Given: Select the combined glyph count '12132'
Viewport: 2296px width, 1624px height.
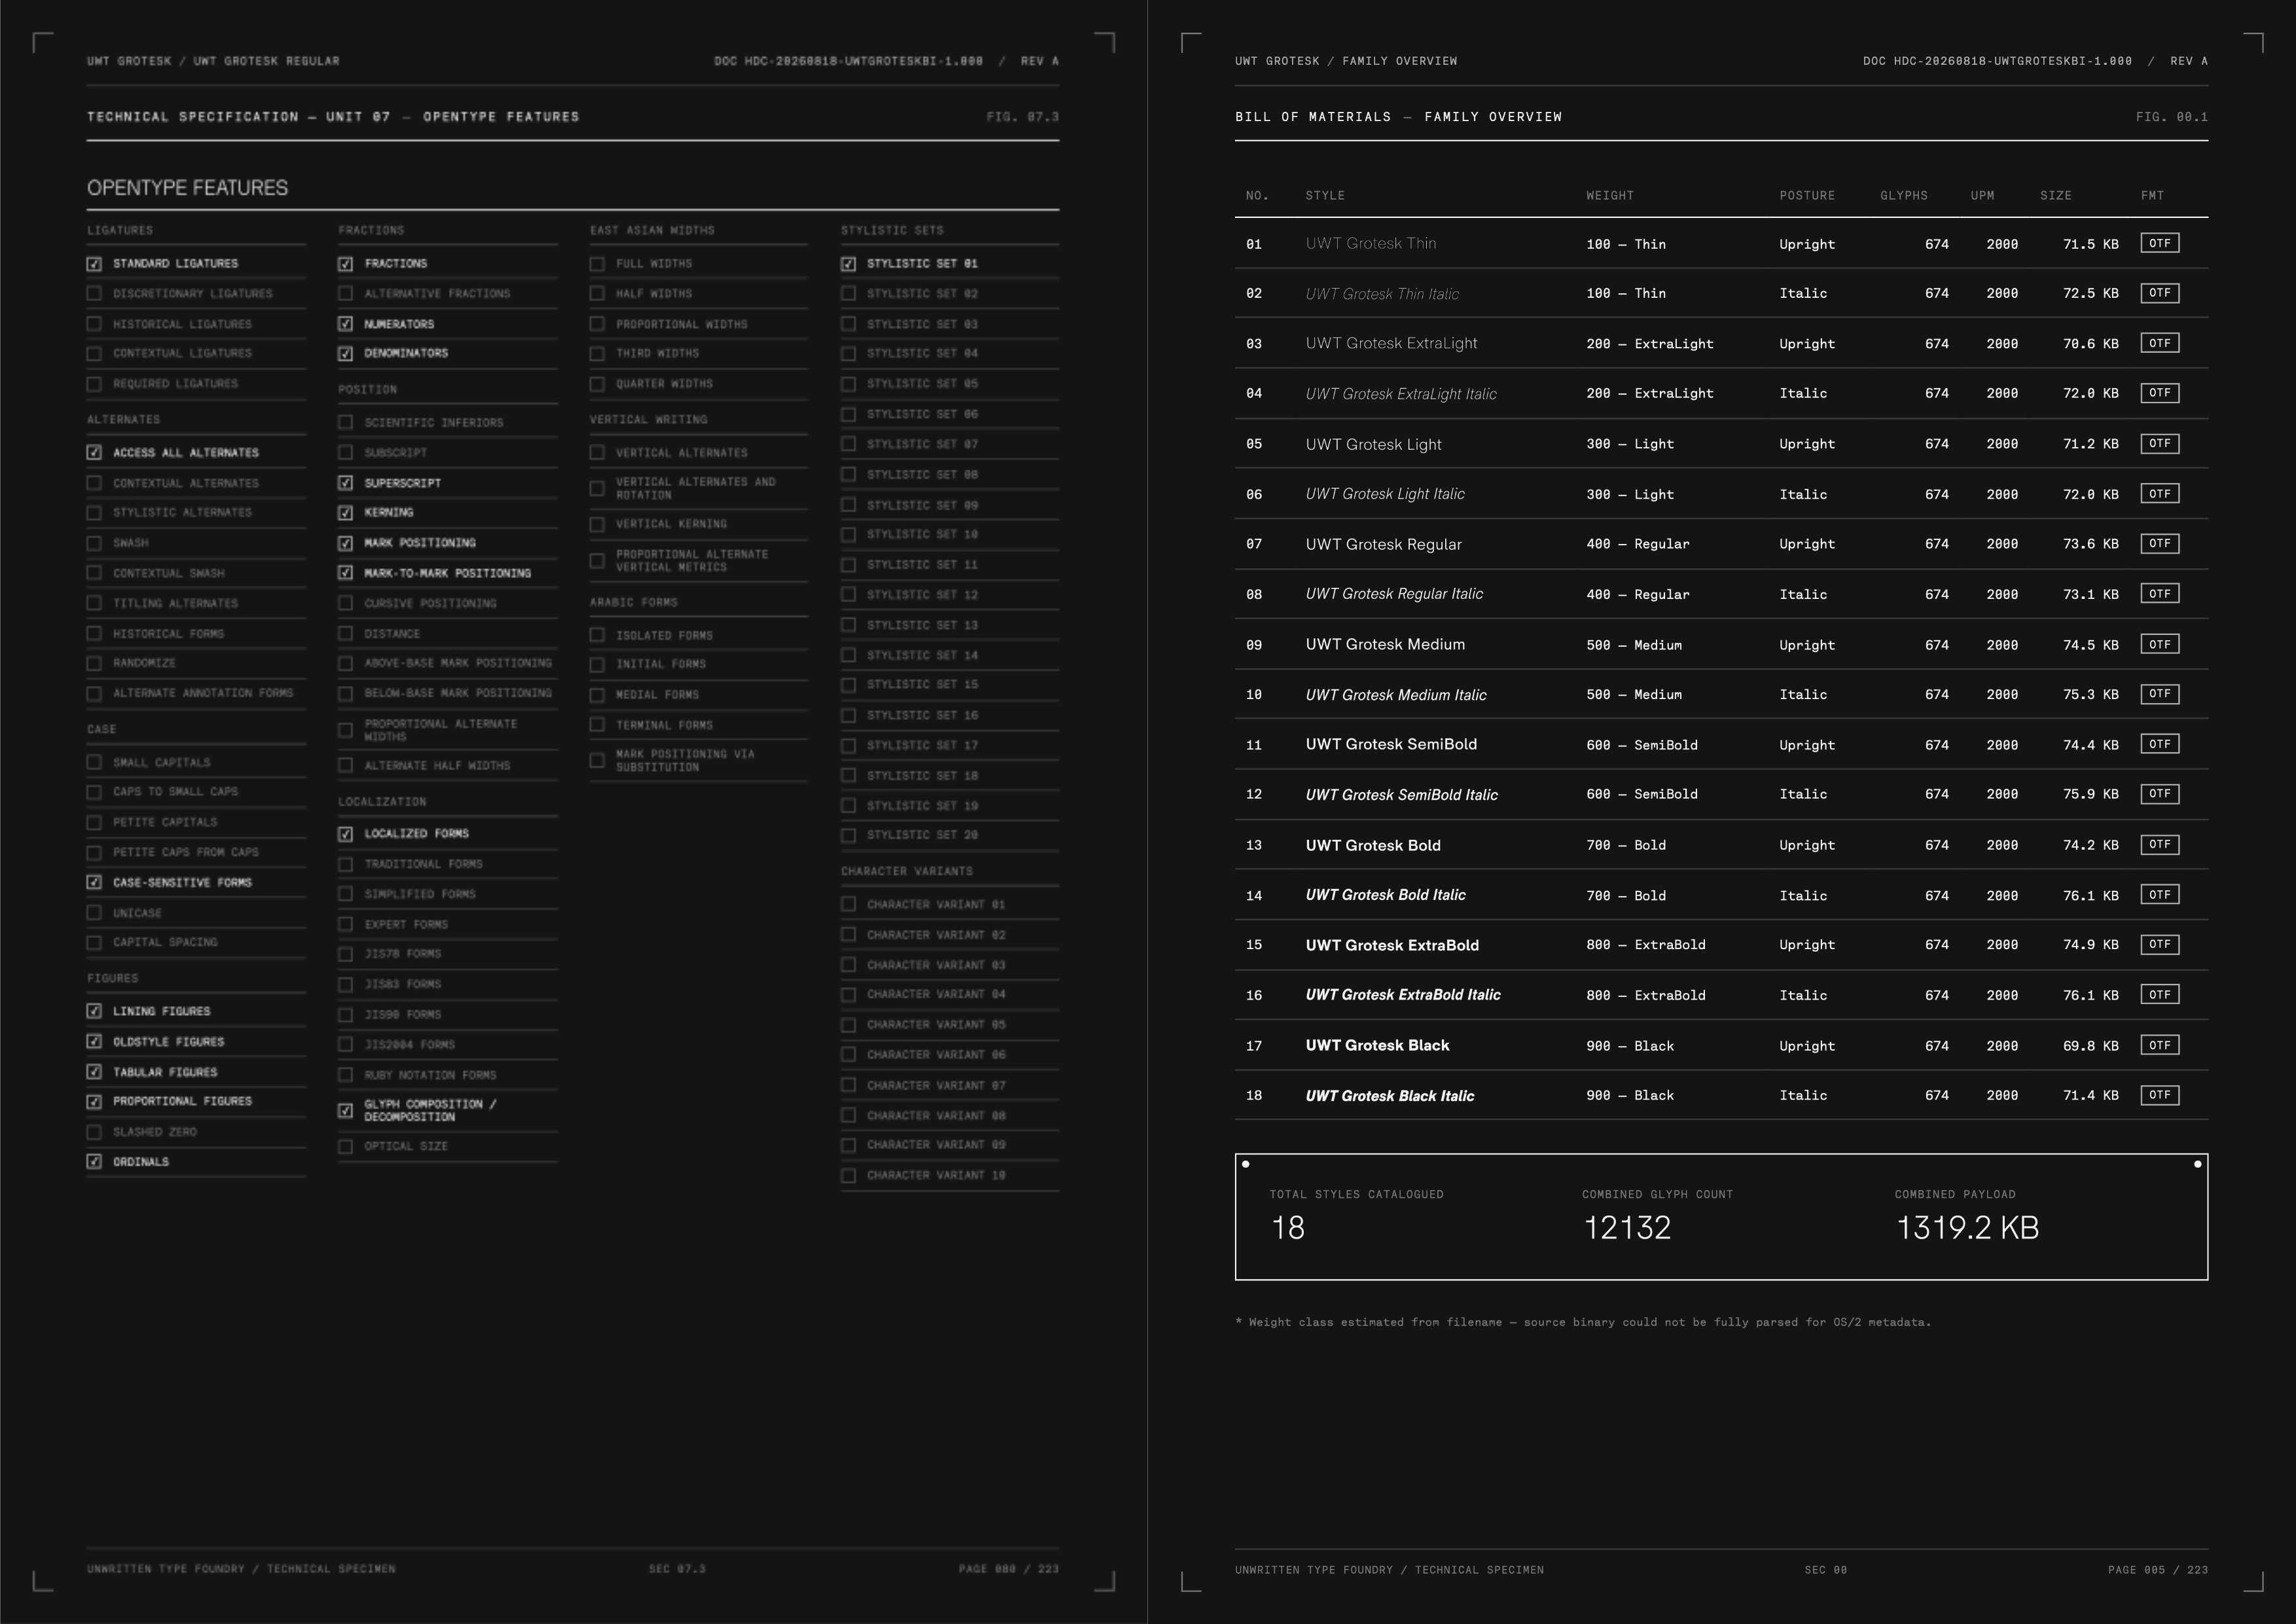Looking at the screenshot, I should (x=1627, y=1228).
